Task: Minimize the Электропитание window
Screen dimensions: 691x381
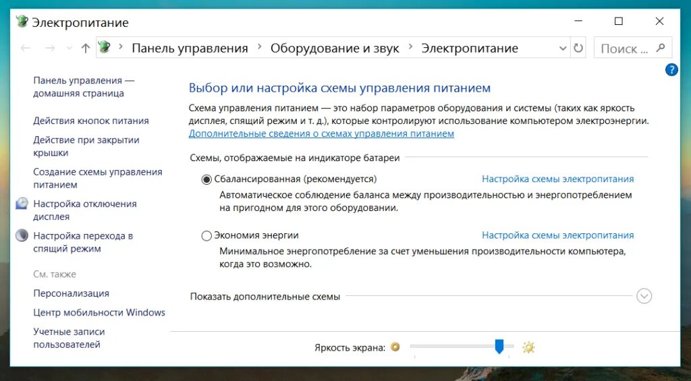Action: tap(578, 21)
